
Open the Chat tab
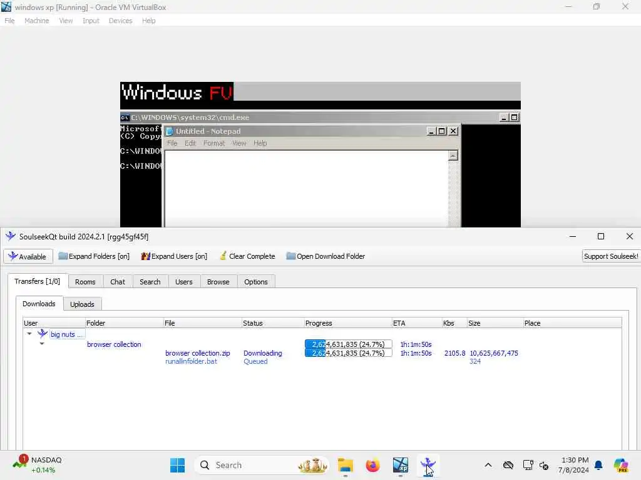[117, 282]
